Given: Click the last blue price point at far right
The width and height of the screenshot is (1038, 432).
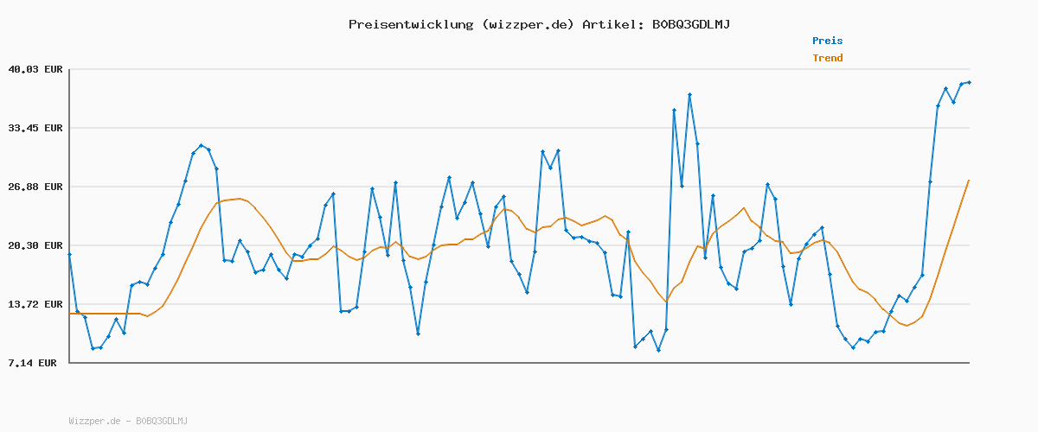Looking at the screenshot, I should pos(969,82).
